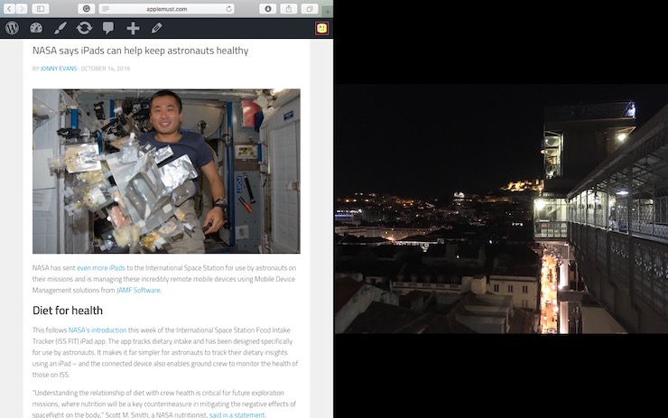Open author link Jonny Evans
The height and width of the screenshot is (418, 668).
tap(59, 69)
